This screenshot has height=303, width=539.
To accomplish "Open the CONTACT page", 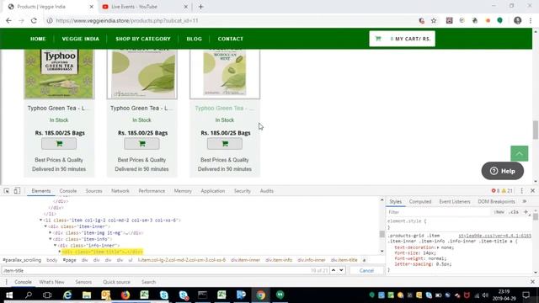I will point(230,39).
